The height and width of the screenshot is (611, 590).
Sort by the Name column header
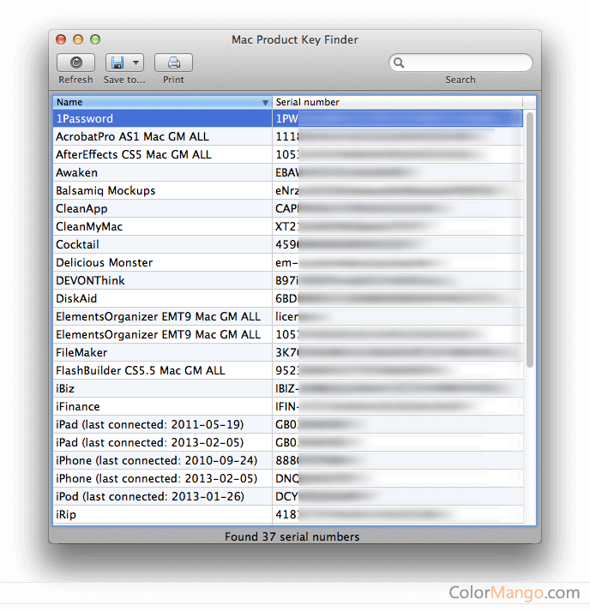pos(154,102)
